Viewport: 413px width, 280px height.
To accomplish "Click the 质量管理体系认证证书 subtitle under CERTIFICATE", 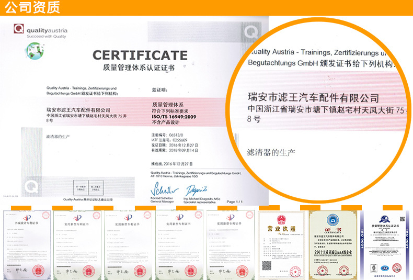I will [x=139, y=68].
